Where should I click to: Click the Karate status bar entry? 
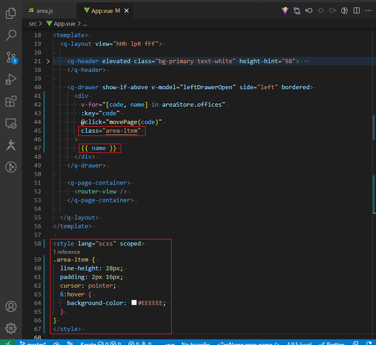pos(100,343)
